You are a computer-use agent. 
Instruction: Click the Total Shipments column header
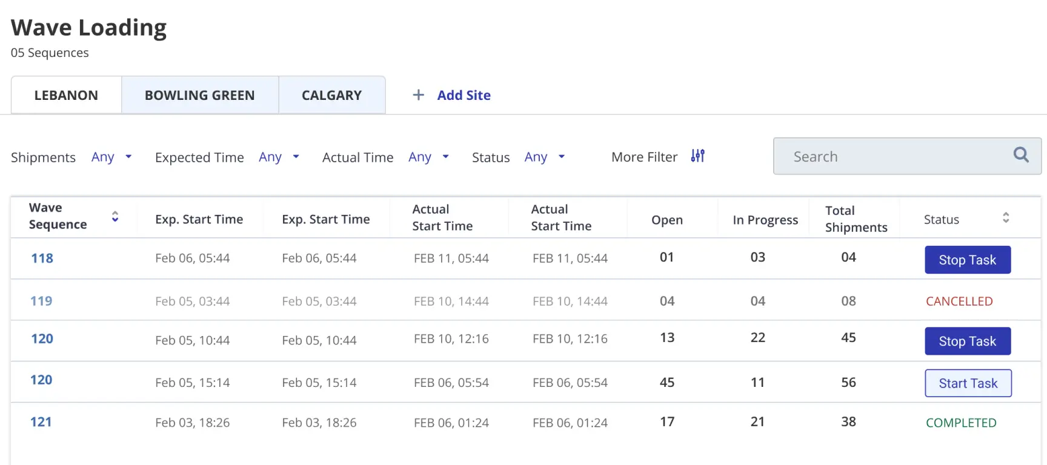856,219
